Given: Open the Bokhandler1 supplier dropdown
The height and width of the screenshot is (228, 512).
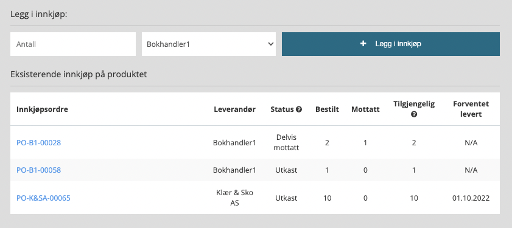Looking at the screenshot, I should pyautogui.click(x=209, y=44).
